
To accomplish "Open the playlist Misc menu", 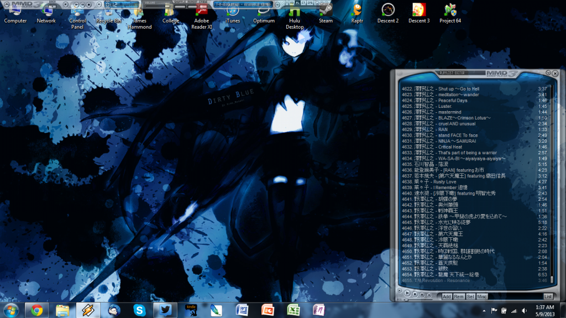I will pos(482,296).
